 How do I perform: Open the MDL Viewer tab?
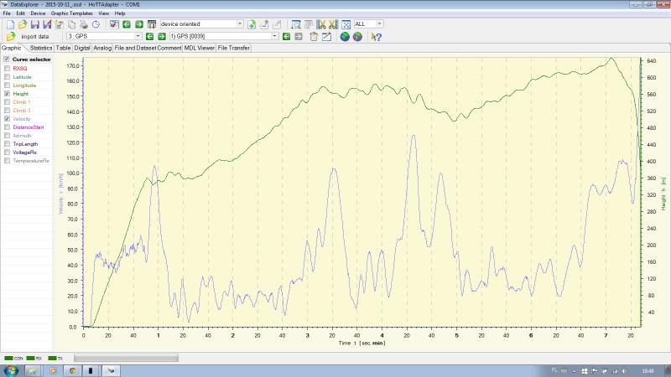pos(200,48)
